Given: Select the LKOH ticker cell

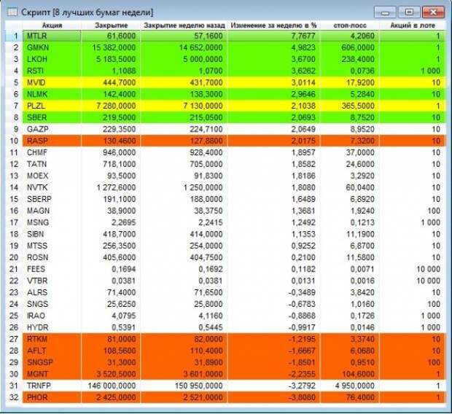Looking at the screenshot, I should click(52, 59).
